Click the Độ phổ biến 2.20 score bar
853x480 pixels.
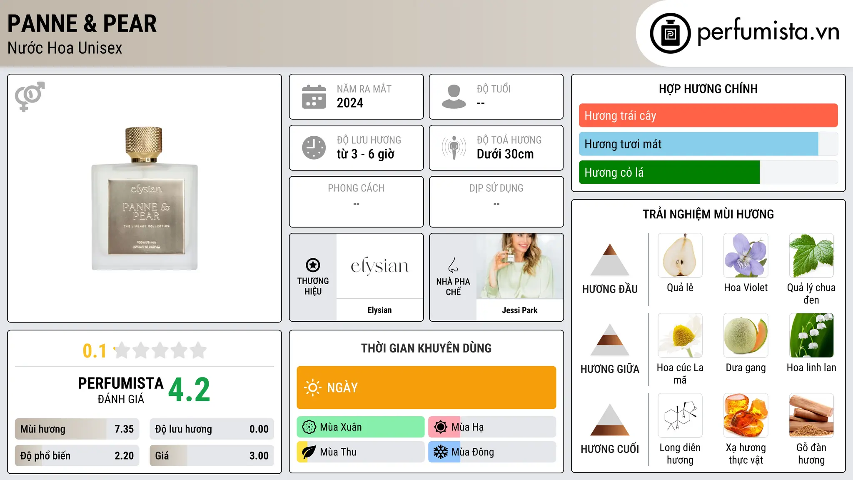(77, 455)
